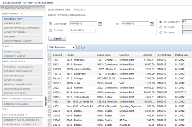The width and height of the screenshot is (192, 127).
Task: Select the By Lease radio button
Action: pyautogui.click(x=161, y=33)
